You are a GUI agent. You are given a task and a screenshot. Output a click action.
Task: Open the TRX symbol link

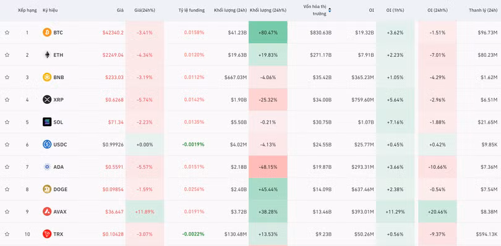point(58,234)
